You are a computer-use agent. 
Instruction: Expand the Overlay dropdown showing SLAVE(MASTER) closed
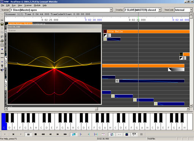160,10
